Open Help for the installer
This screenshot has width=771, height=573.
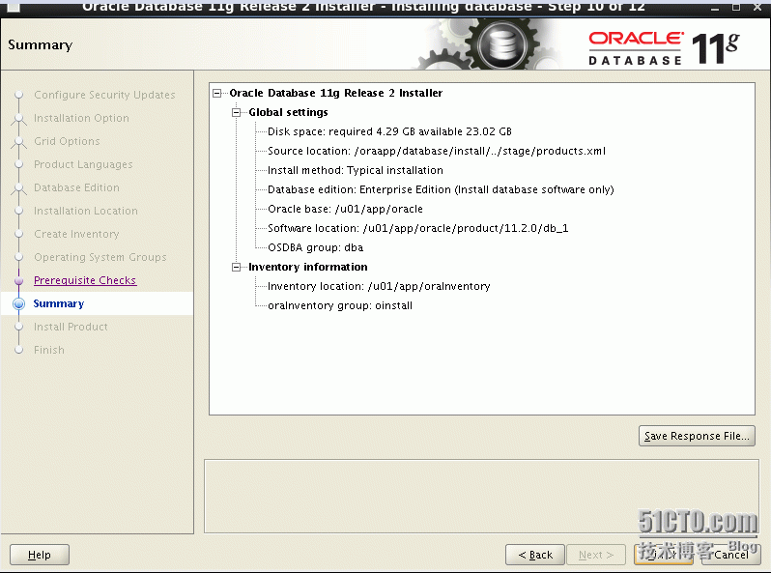(x=40, y=555)
